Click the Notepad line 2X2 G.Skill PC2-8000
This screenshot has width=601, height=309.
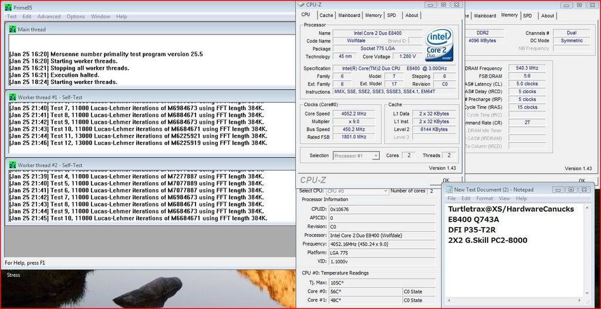[x=488, y=240]
